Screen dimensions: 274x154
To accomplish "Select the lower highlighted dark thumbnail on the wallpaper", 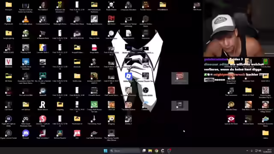I will tap(180, 106).
